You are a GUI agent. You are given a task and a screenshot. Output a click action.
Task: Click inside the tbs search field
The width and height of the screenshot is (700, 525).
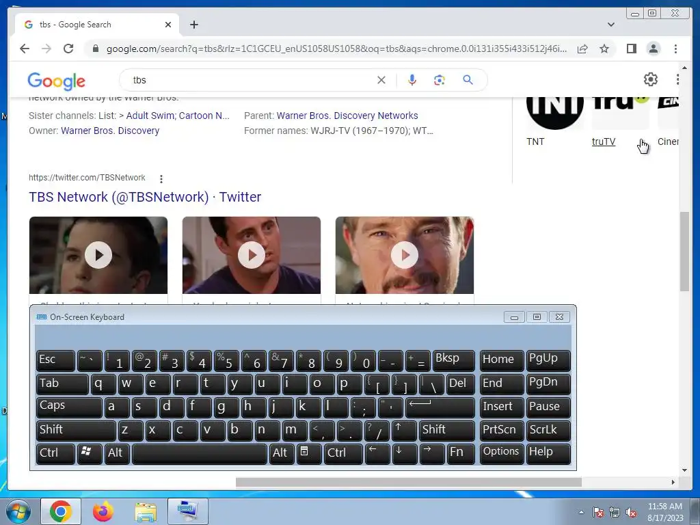click(250, 80)
